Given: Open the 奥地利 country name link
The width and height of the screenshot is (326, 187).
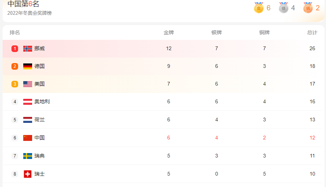Looking at the screenshot, I should tap(42, 101).
